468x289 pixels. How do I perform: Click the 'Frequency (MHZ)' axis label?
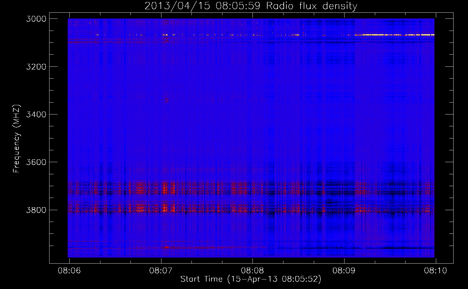click(x=16, y=138)
